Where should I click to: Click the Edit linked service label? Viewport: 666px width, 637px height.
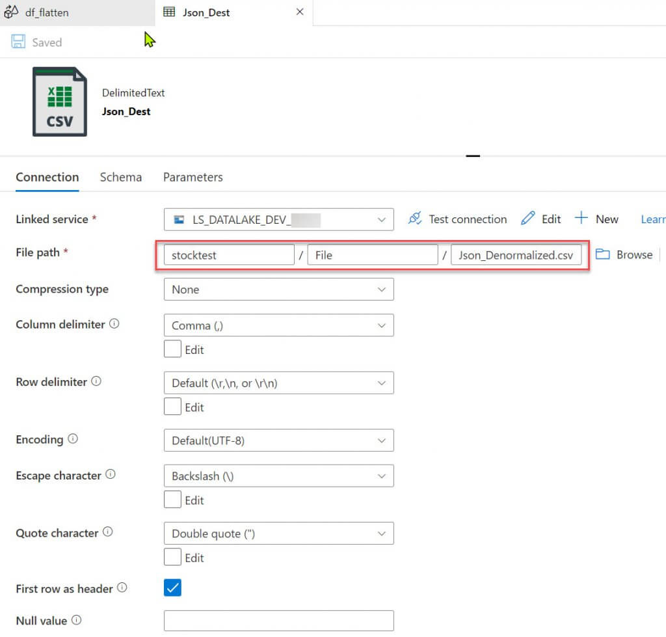point(551,219)
